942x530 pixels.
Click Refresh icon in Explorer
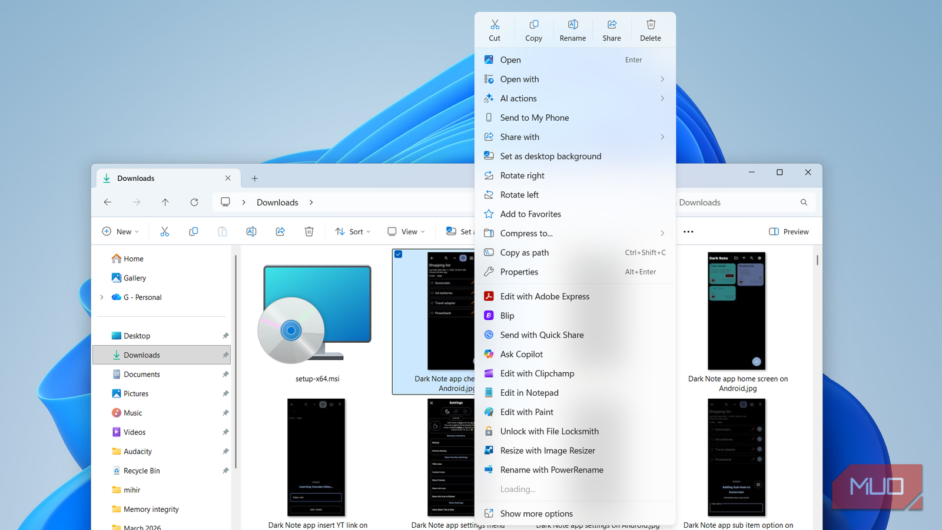pyautogui.click(x=194, y=203)
